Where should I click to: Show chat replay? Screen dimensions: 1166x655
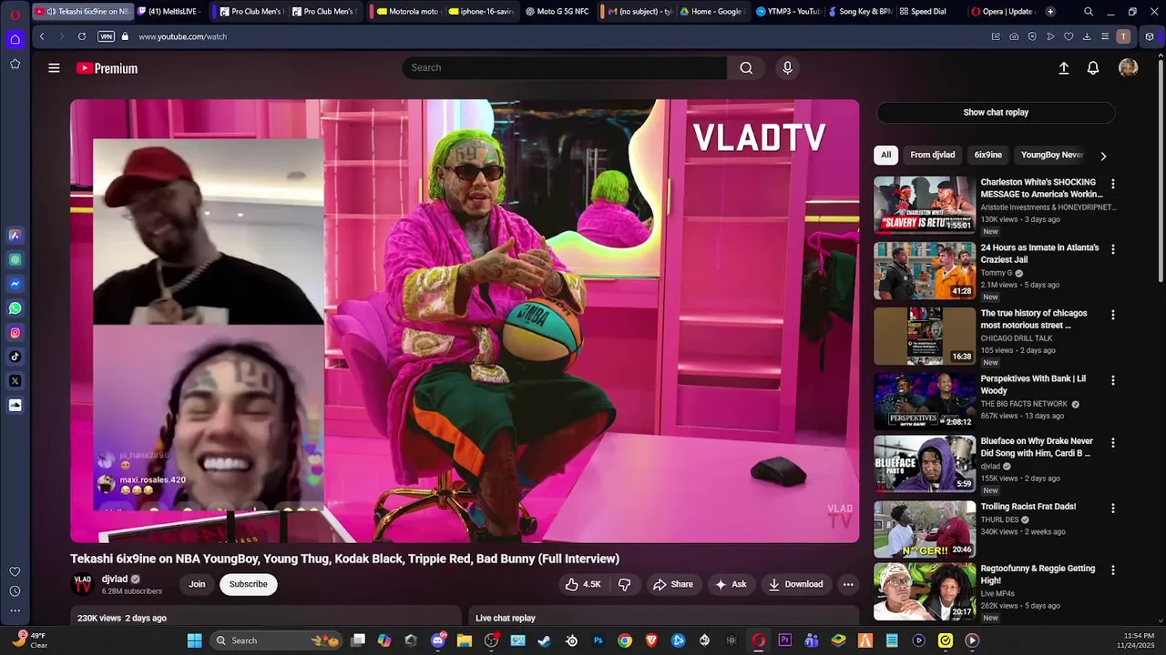coord(996,113)
